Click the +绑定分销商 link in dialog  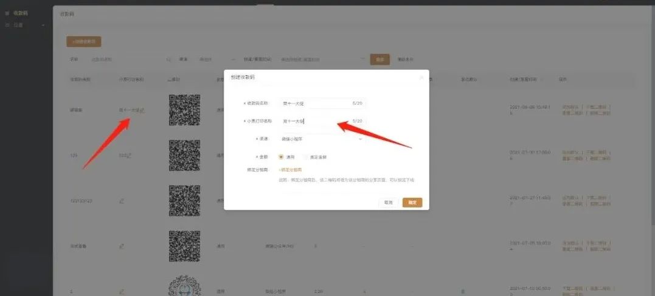[290, 170]
